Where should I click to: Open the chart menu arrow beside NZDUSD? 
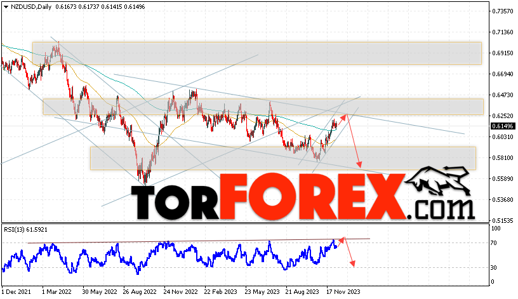[x=6, y=7]
